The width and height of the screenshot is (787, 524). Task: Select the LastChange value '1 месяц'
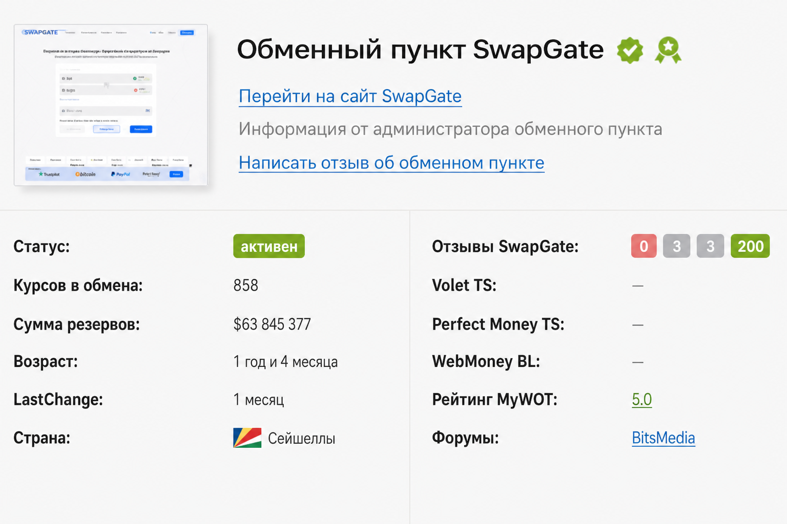[259, 400]
